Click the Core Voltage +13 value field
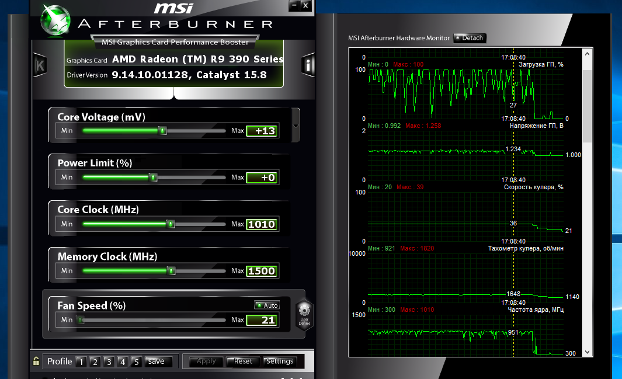This screenshot has height=379, width=622. click(x=262, y=131)
